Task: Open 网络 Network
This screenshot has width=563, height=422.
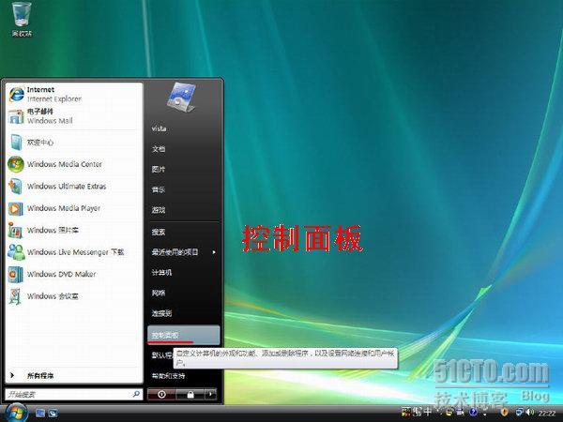Action: pos(183,294)
